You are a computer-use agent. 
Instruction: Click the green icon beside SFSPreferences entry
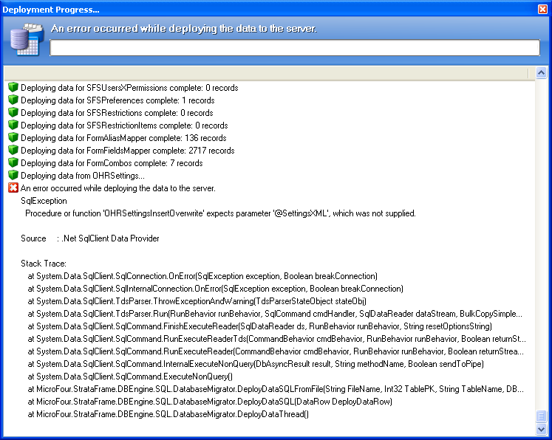[13, 100]
